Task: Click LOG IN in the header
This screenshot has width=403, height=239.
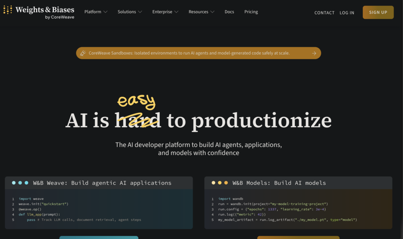Action: pos(347,13)
